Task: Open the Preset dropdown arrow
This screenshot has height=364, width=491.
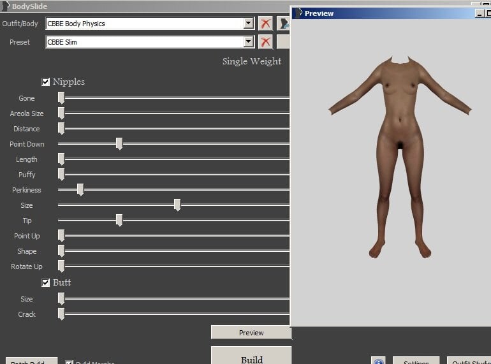Action: pos(248,41)
